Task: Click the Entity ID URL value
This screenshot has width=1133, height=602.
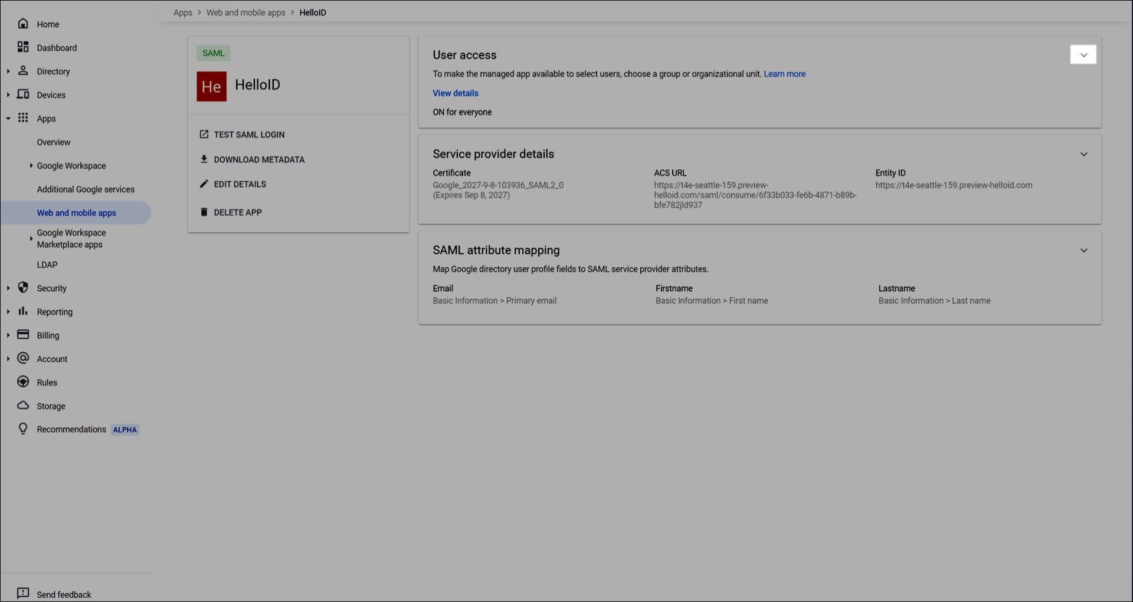Action: point(954,185)
